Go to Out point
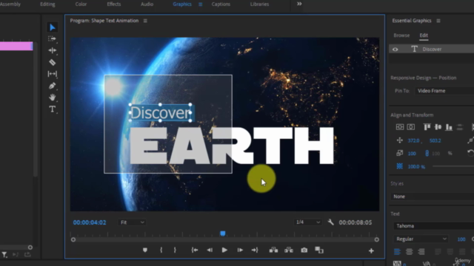474x266 pixels. tap(255, 250)
